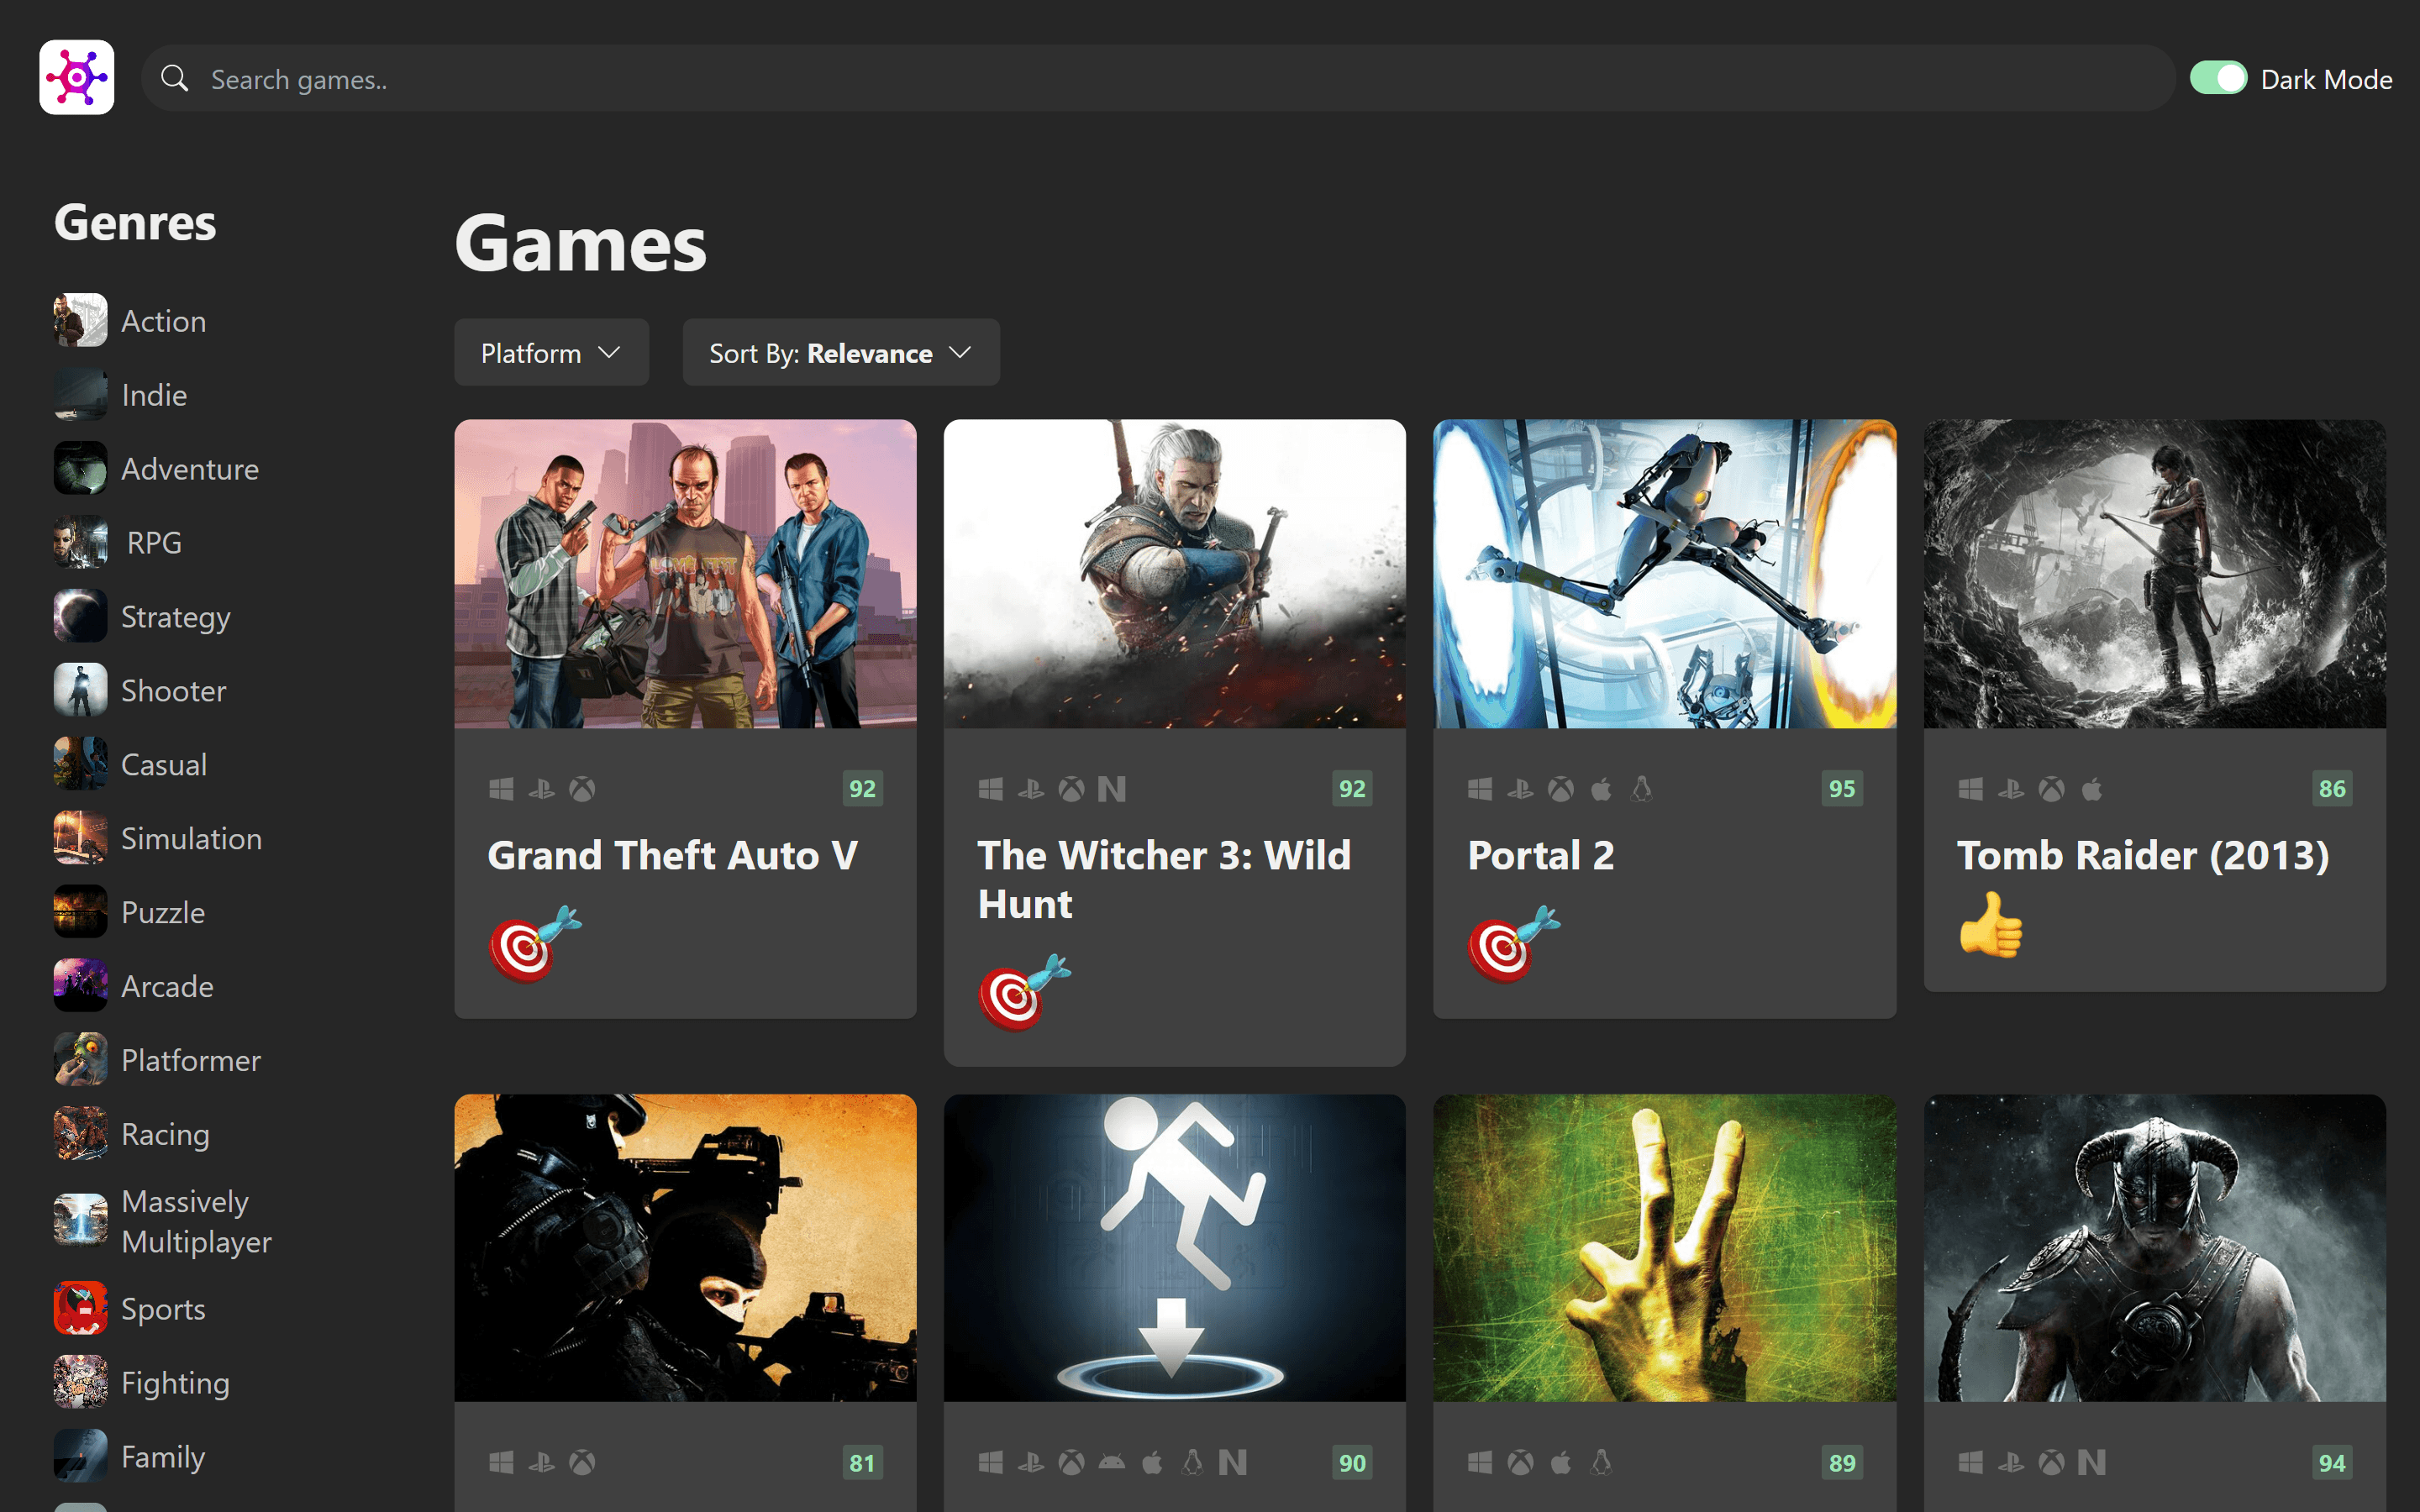This screenshot has height=1512, width=2420.
Task: Filter games by Racing label
Action: pos(166,1136)
